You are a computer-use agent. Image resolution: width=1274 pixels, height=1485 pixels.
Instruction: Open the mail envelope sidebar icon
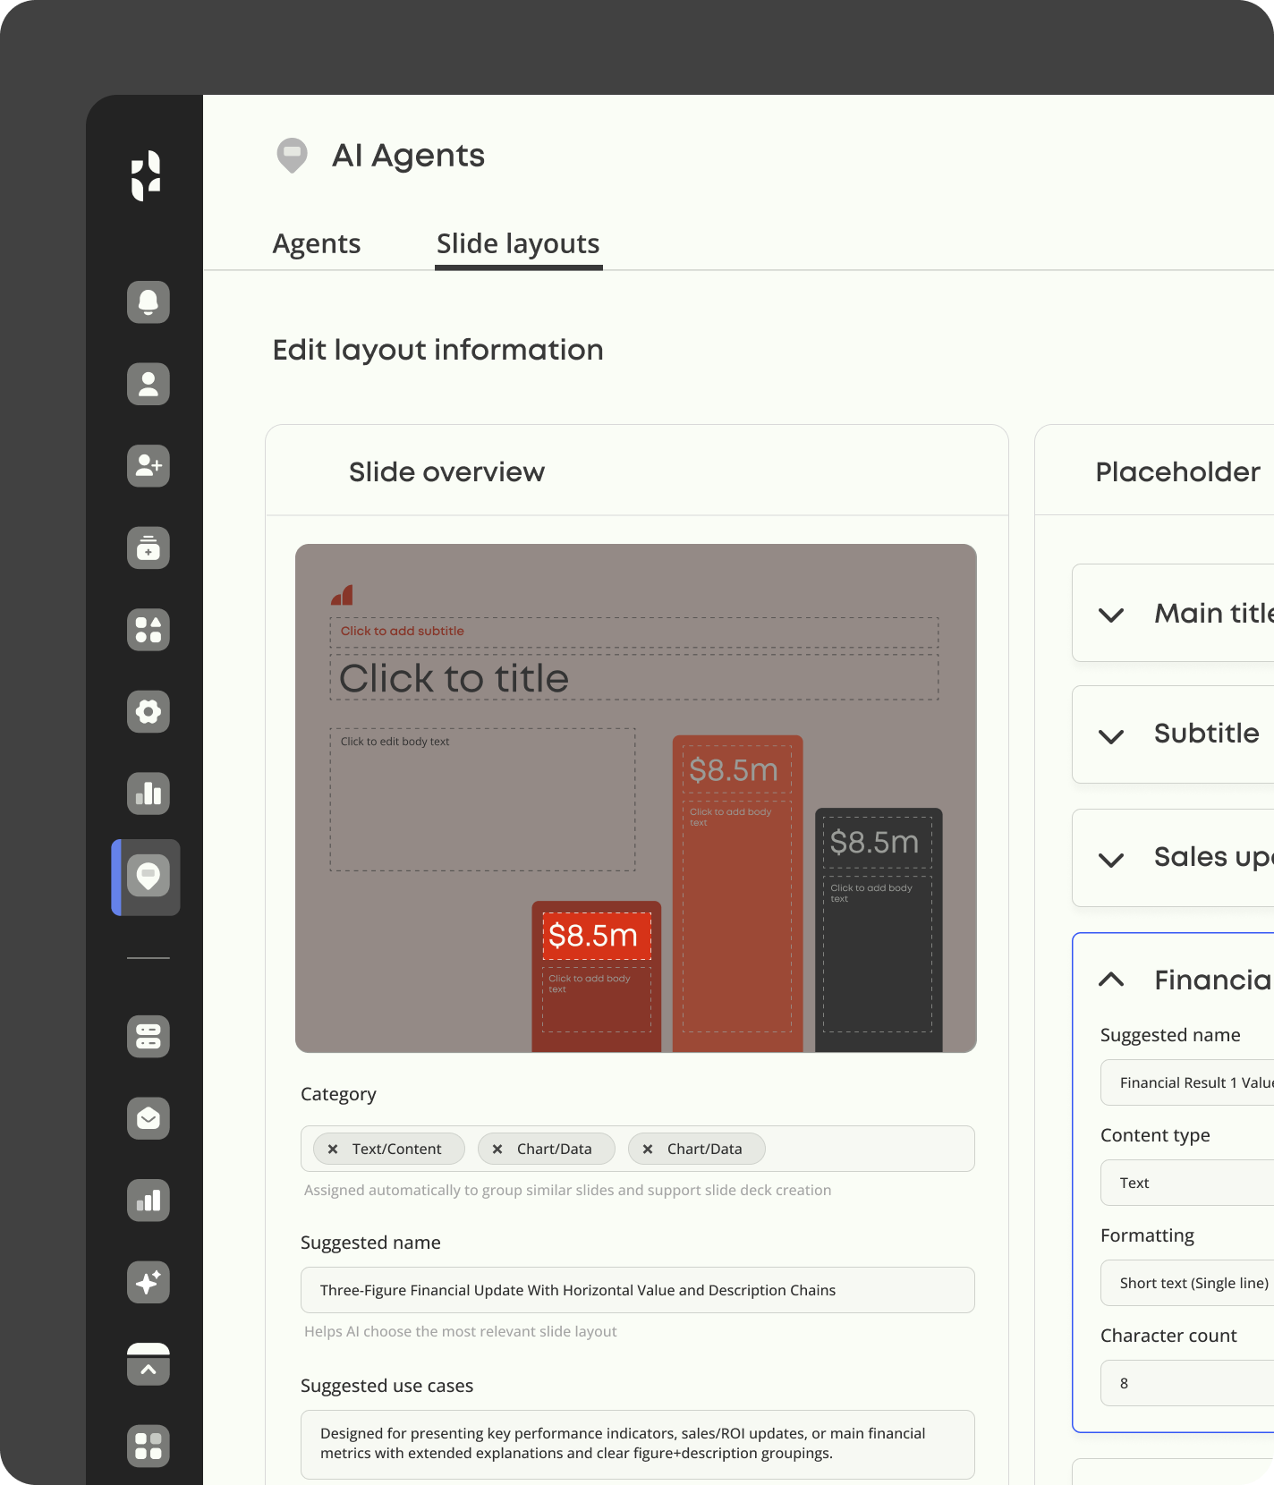tap(149, 1118)
